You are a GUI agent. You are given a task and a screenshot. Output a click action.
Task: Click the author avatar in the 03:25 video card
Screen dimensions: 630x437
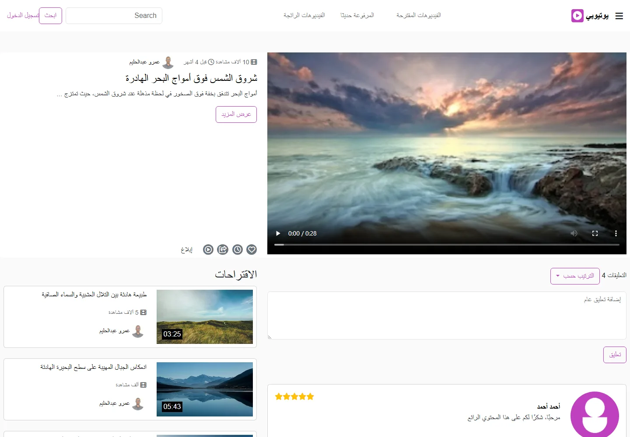[138, 331]
